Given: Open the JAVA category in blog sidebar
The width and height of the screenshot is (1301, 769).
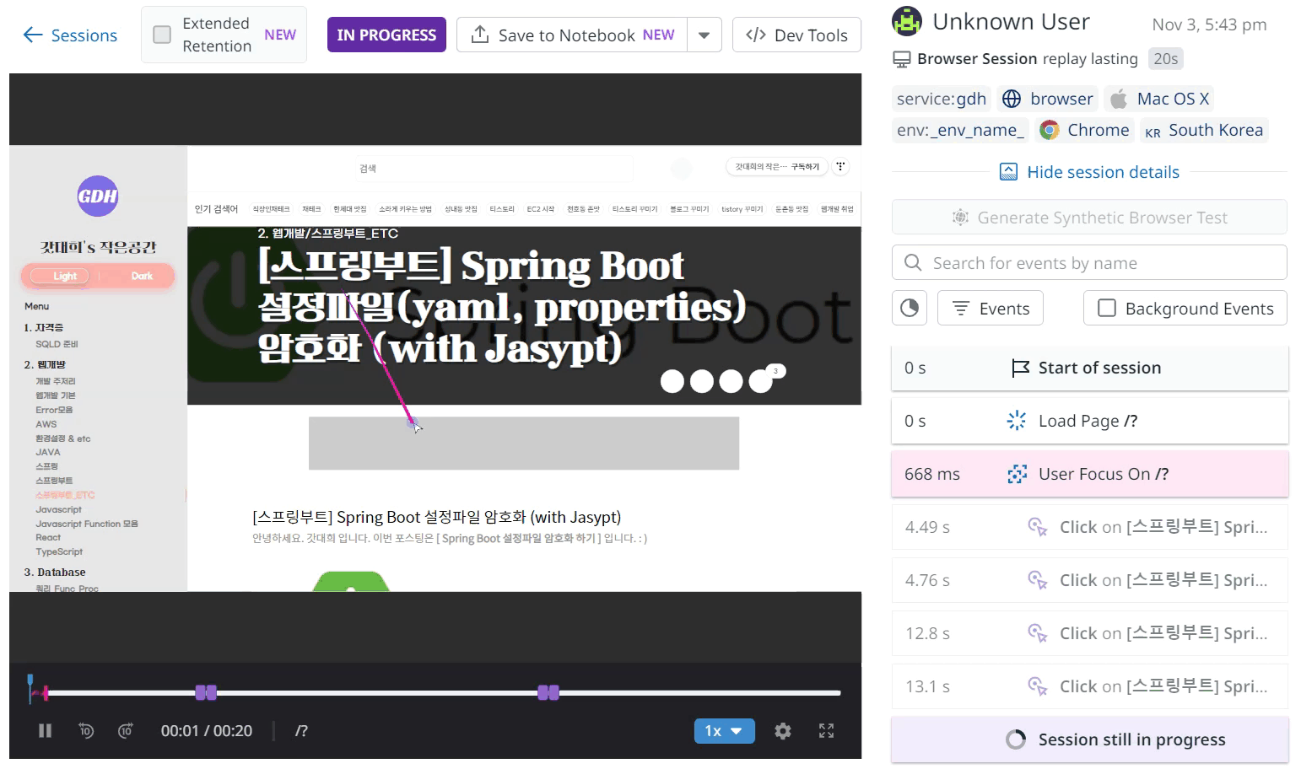Looking at the screenshot, I should tap(48, 452).
